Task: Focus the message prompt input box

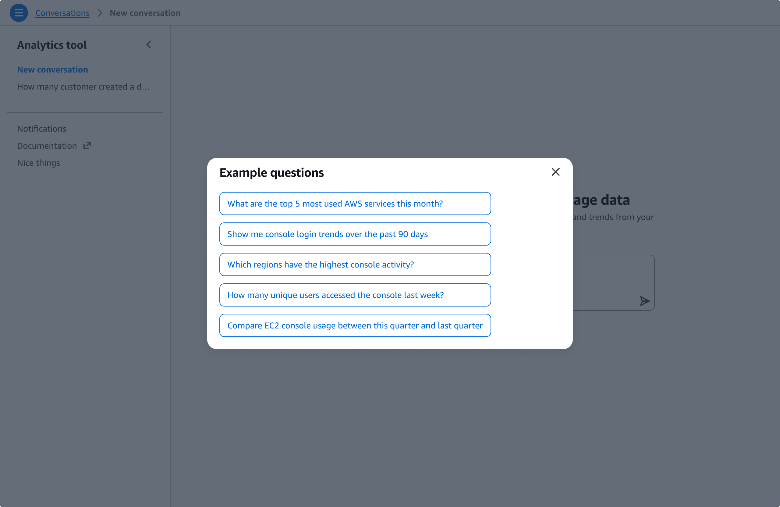Action: click(613, 282)
